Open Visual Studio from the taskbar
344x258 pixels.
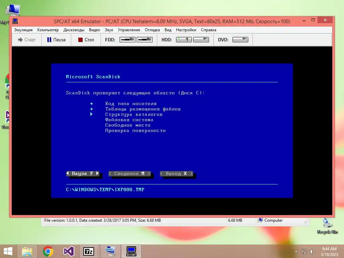pyautogui.click(x=69, y=251)
